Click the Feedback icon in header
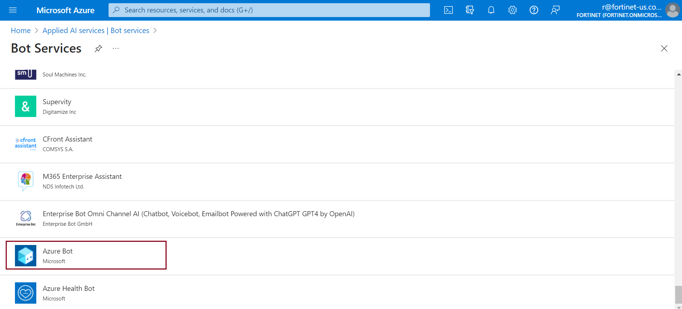The width and height of the screenshot is (682, 309). (x=555, y=10)
